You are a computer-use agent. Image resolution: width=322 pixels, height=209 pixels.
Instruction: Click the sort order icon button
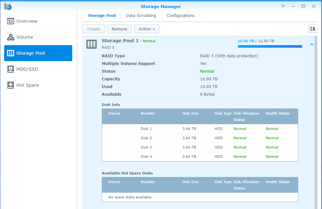click(312, 29)
